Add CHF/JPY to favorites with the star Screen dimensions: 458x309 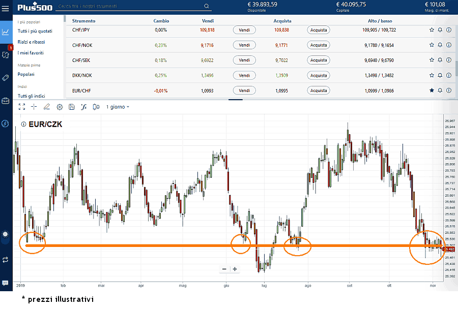(432, 30)
